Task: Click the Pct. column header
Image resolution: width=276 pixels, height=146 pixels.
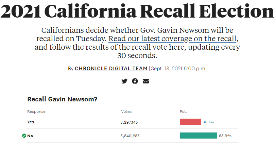Action: [183, 112]
